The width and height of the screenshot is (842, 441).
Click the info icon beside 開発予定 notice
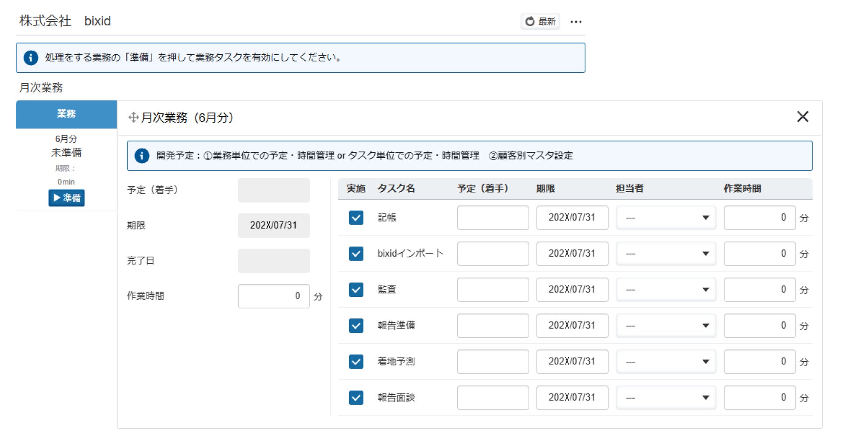pyautogui.click(x=142, y=155)
